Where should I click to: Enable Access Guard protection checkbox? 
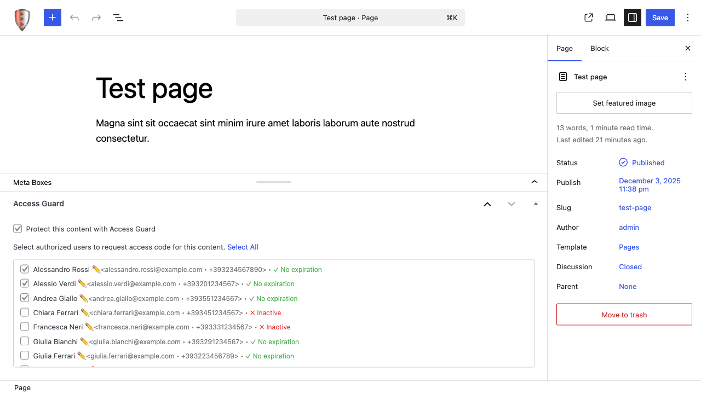click(x=18, y=228)
